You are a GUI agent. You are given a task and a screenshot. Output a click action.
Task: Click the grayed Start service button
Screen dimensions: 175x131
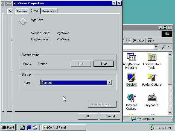click(x=81, y=64)
